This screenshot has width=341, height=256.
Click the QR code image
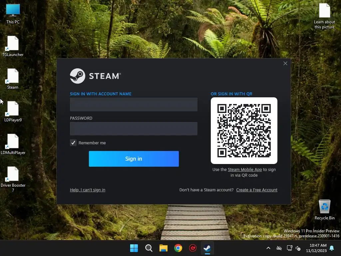click(x=244, y=131)
